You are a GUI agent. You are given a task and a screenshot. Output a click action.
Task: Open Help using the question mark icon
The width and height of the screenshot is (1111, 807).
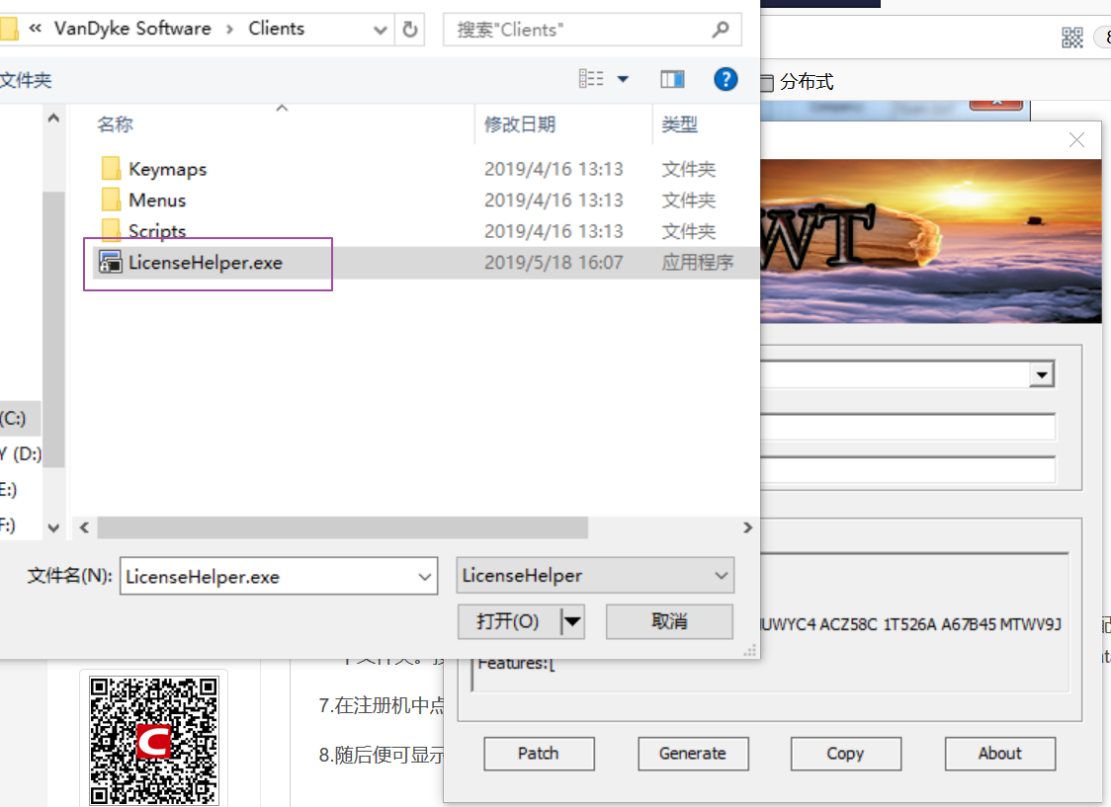coord(726,79)
